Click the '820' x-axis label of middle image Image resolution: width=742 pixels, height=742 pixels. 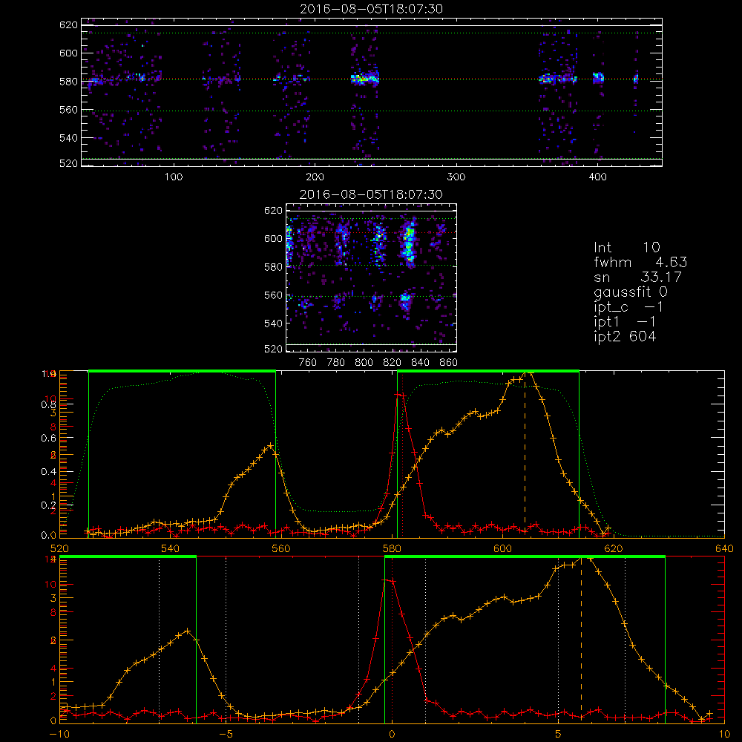click(392, 363)
